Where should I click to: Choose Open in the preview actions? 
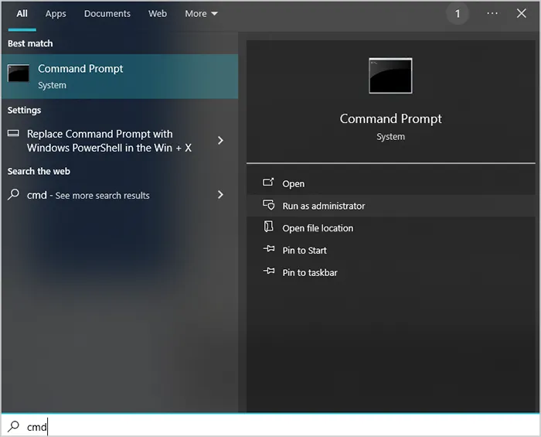[x=391, y=183]
